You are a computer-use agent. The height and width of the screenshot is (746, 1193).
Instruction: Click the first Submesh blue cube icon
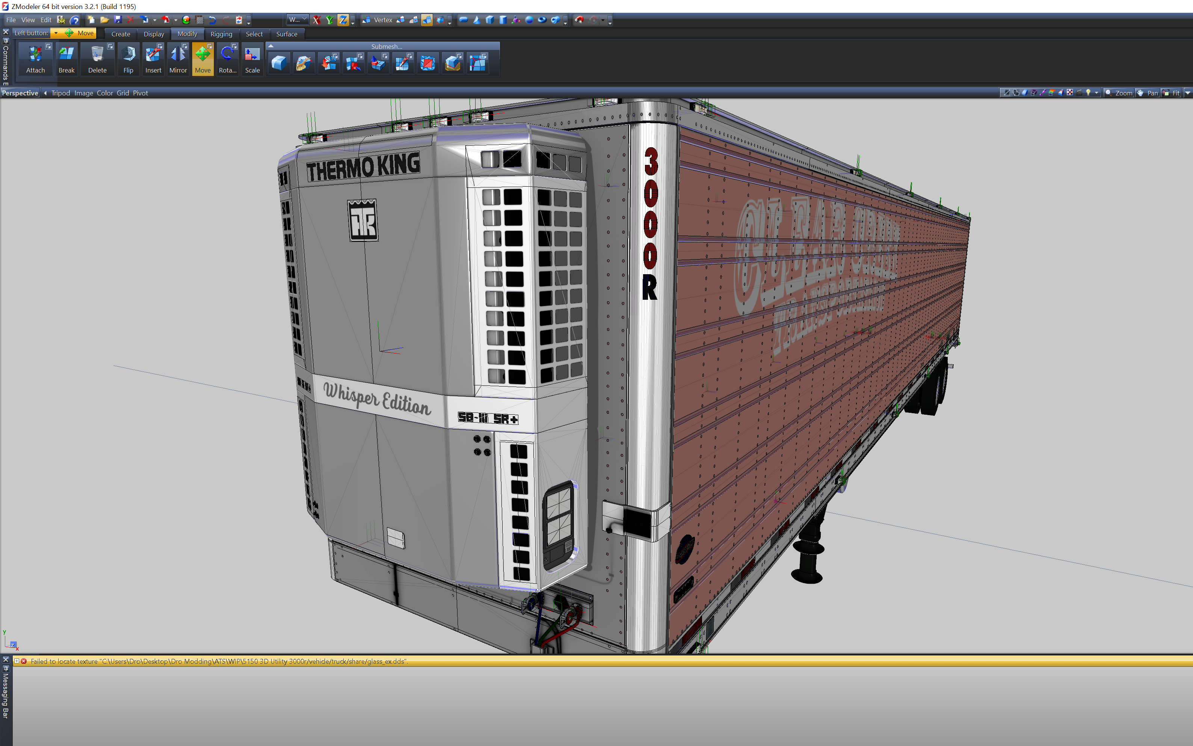click(x=279, y=63)
